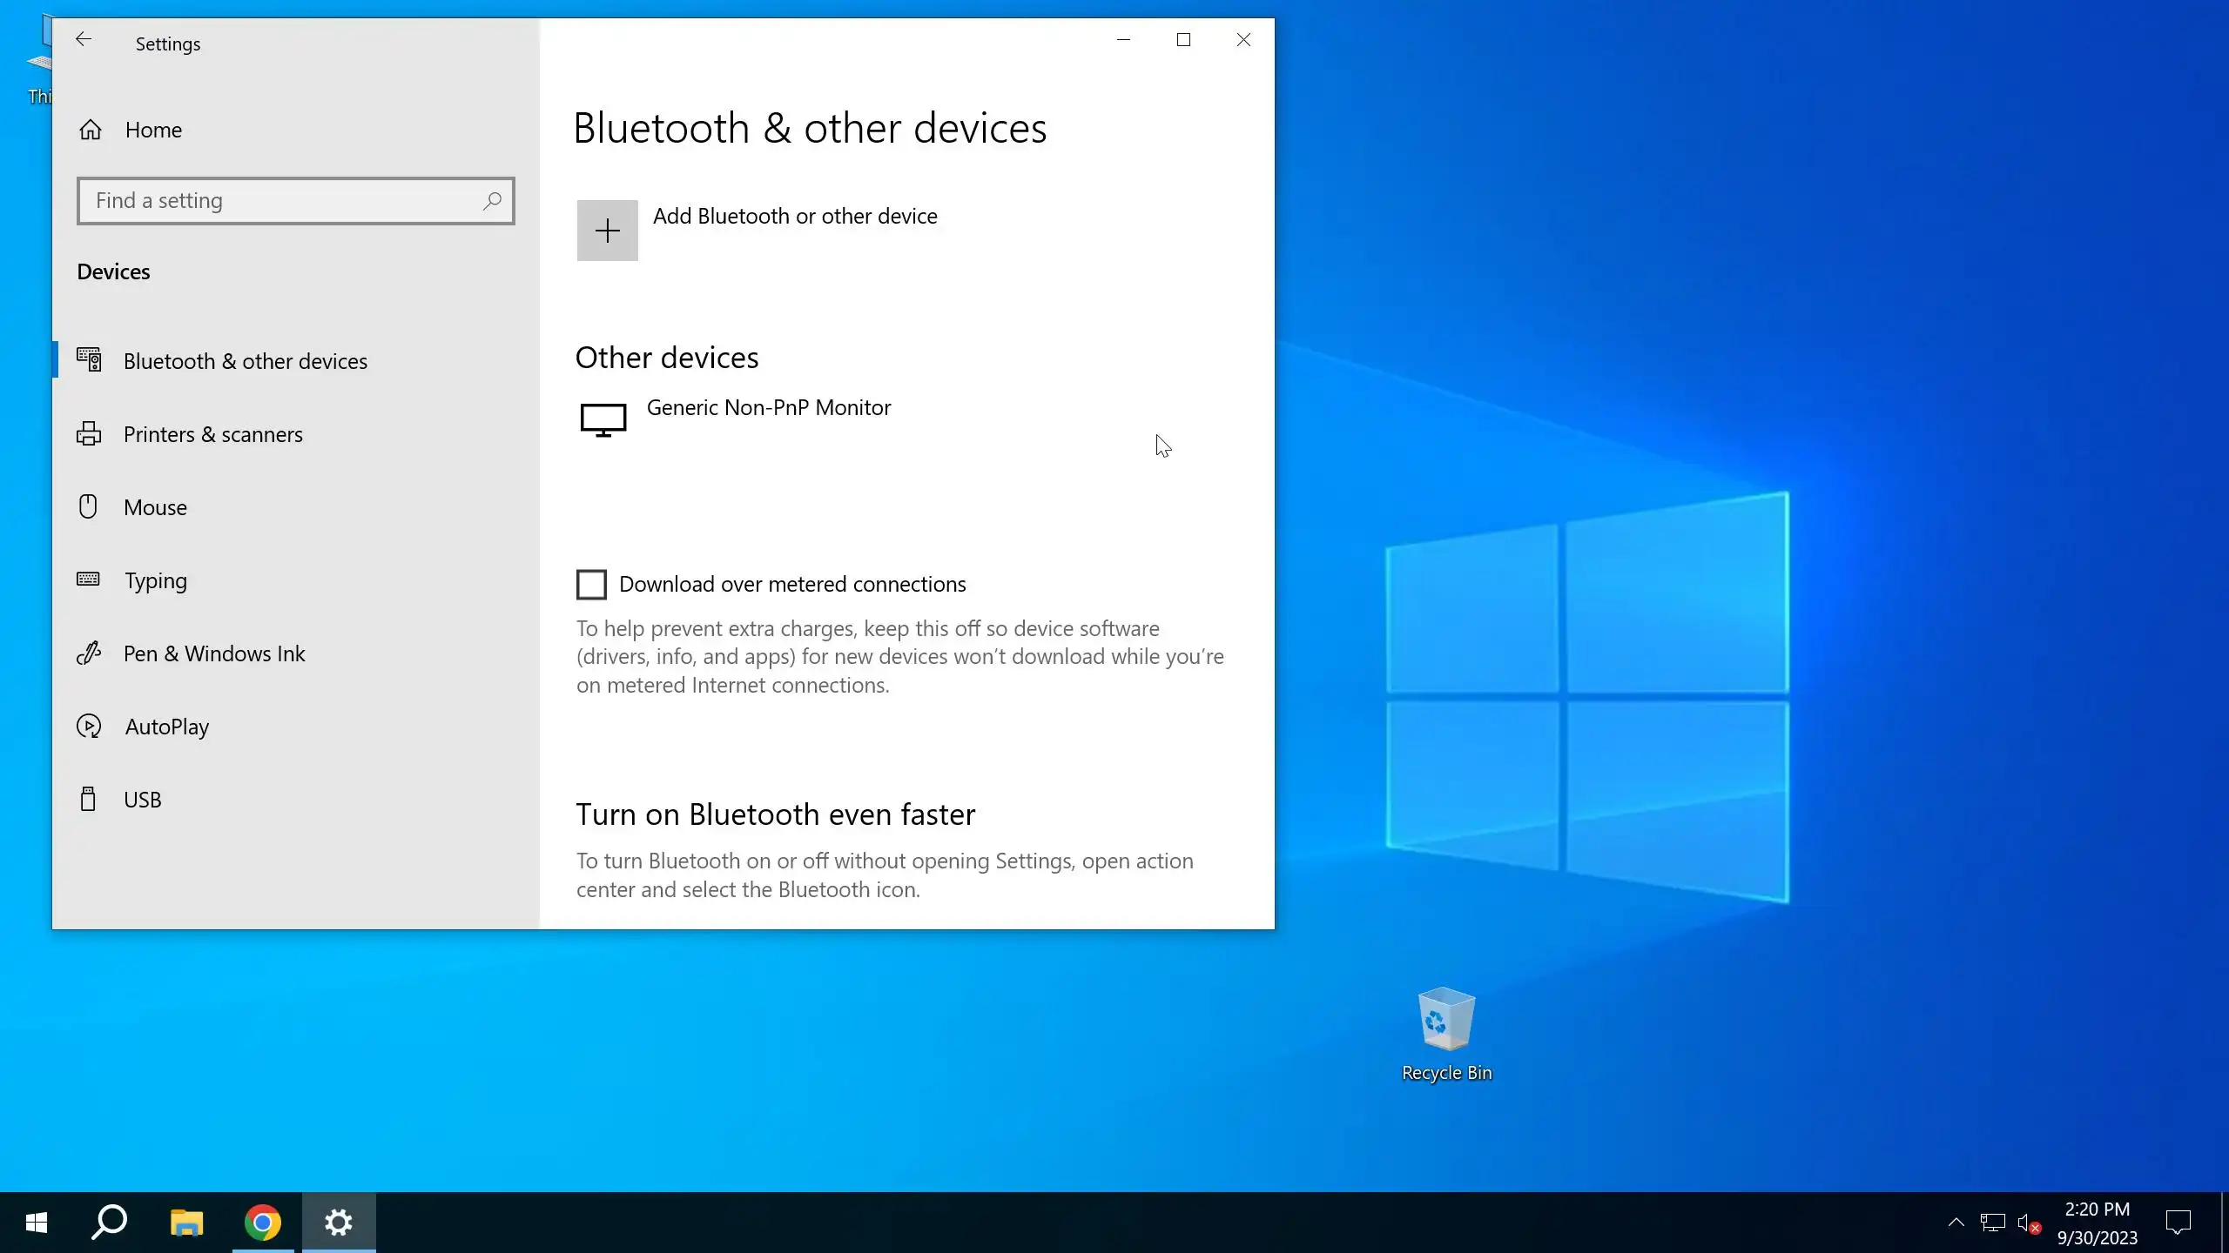
Task: Open the AutoPlay settings page
Action: (x=166, y=727)
